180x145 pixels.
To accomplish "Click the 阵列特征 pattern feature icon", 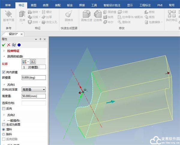I will (x=172, y=14).
